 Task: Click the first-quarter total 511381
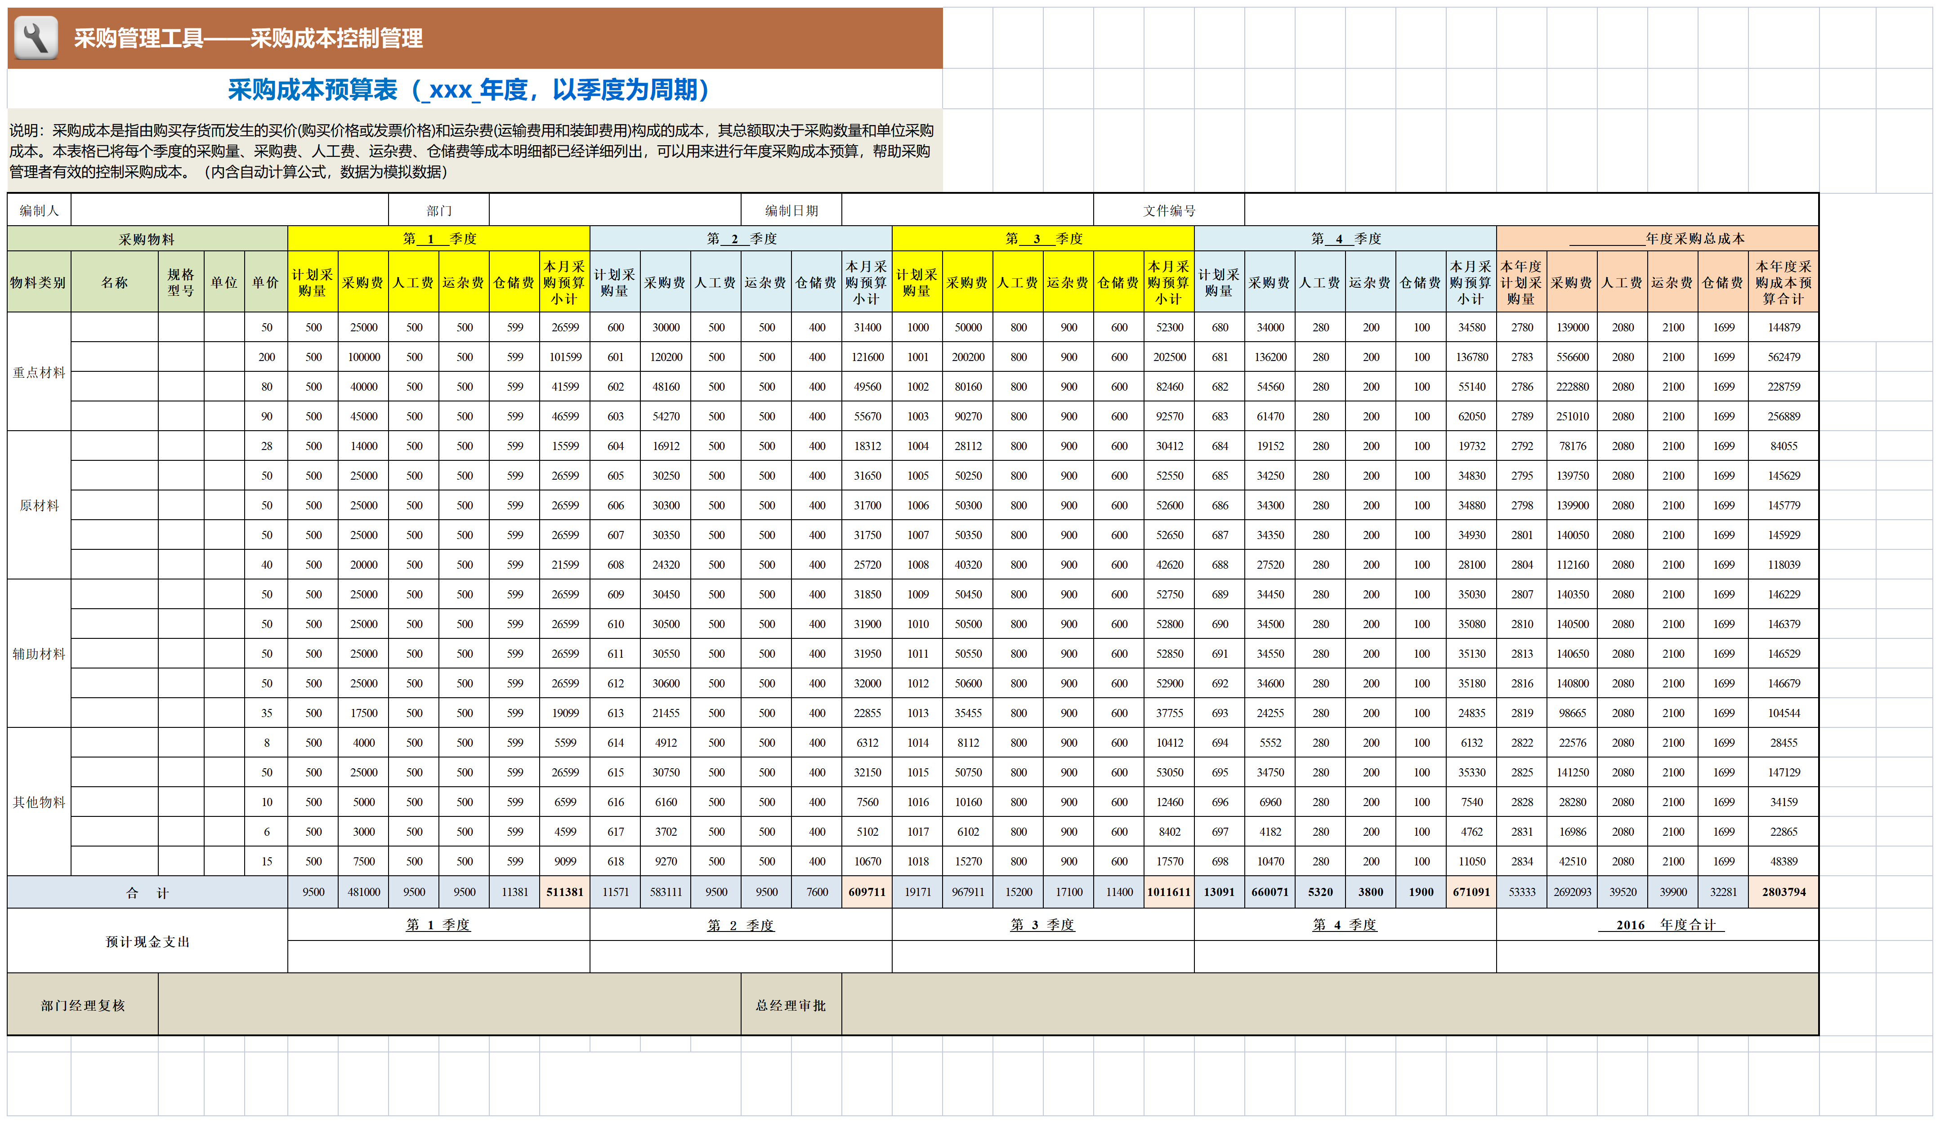pyautogui.click(x=565, y=892)
